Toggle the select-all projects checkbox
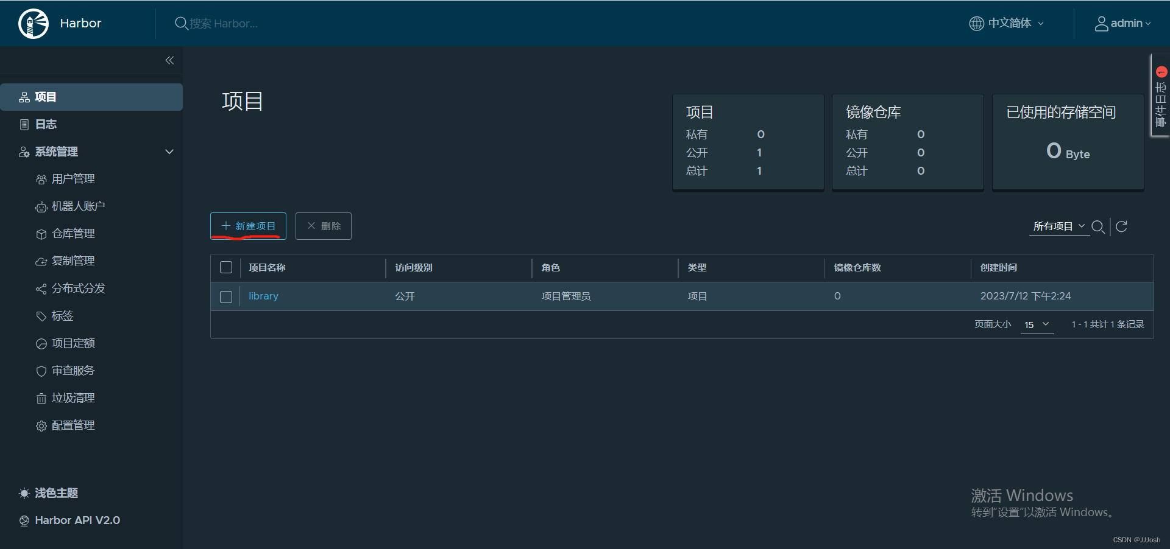Screen dimensions: 1170x549 pyautogui.click(x=226, y=267)
